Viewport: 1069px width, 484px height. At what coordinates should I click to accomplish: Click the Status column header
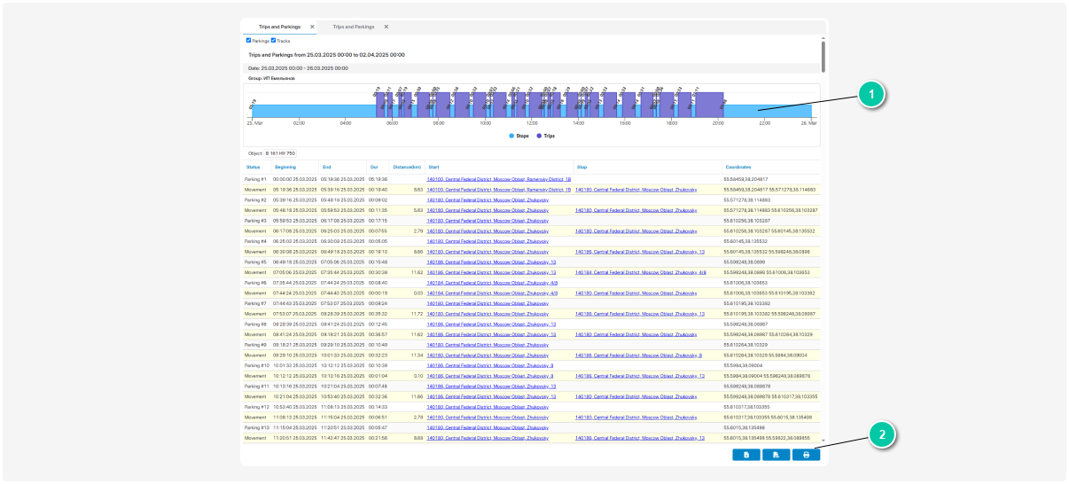[x=254, y=167]
